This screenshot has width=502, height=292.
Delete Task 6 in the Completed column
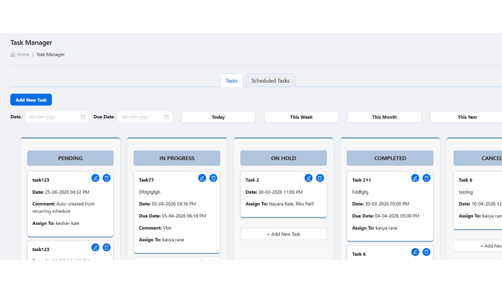pyautogui.click(x=426, y=252)
